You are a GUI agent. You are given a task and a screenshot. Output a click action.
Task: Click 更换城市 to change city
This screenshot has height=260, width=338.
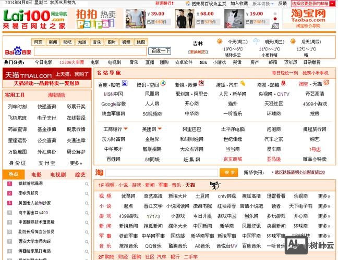(x=198, y=52)
